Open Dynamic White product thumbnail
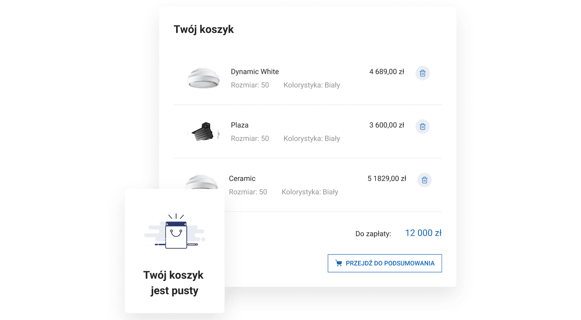 [203, 78]
